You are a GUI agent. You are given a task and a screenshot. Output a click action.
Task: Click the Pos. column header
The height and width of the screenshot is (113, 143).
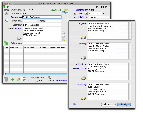7,48
